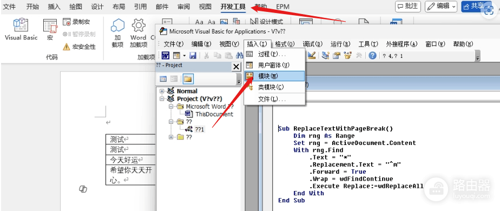Expand the last collapsed ?? folder
Image resolution: width=500 pixels, height=211 pixels.
click(x=171, y=137)
